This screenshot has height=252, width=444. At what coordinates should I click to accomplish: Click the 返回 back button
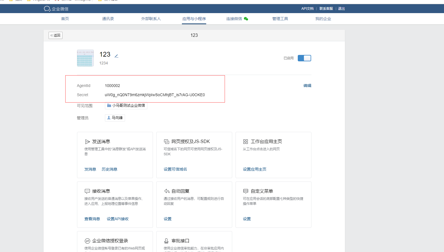coord(56,35)
